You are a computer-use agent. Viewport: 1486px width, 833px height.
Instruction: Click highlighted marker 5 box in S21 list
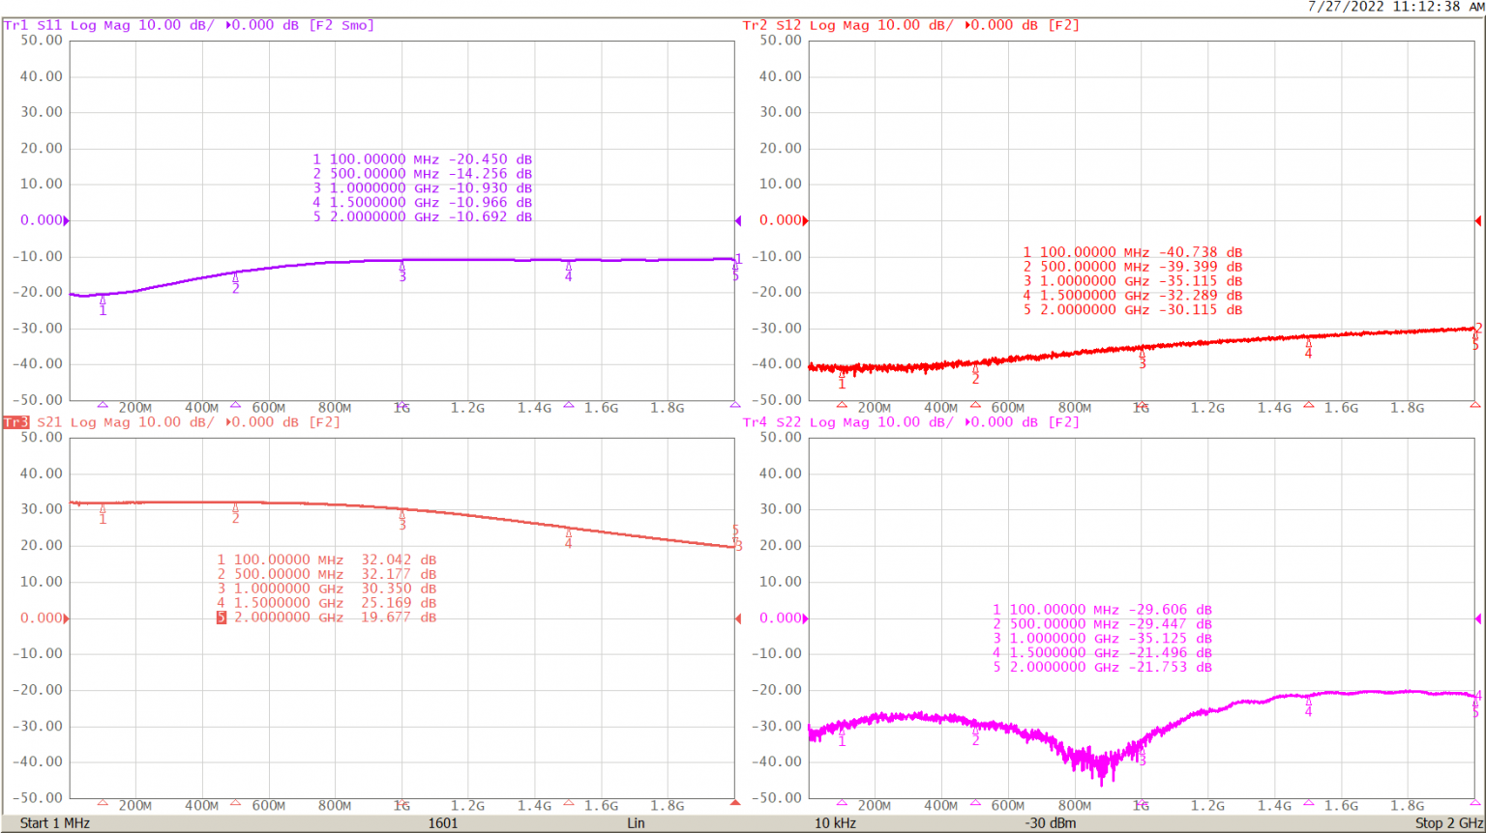[222, 618]
